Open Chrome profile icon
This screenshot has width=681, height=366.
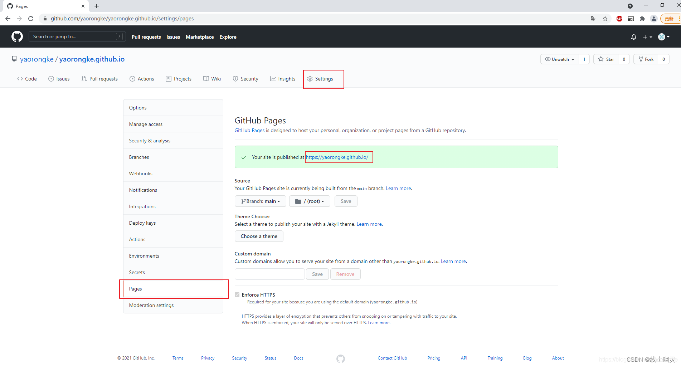pyautogui.click(x=654, y=19)
